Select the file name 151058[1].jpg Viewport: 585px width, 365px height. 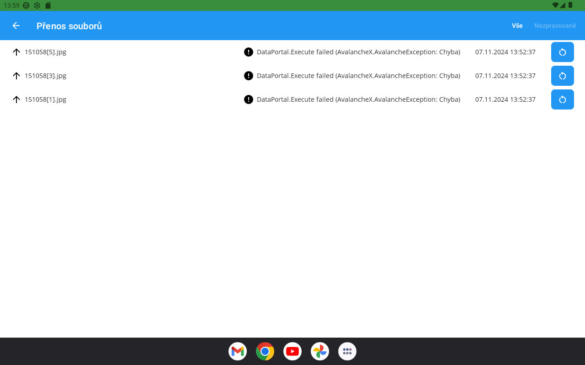tap(45, 99)
